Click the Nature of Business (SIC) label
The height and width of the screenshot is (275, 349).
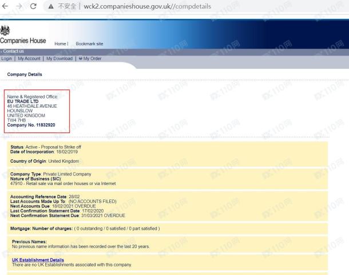35,179
